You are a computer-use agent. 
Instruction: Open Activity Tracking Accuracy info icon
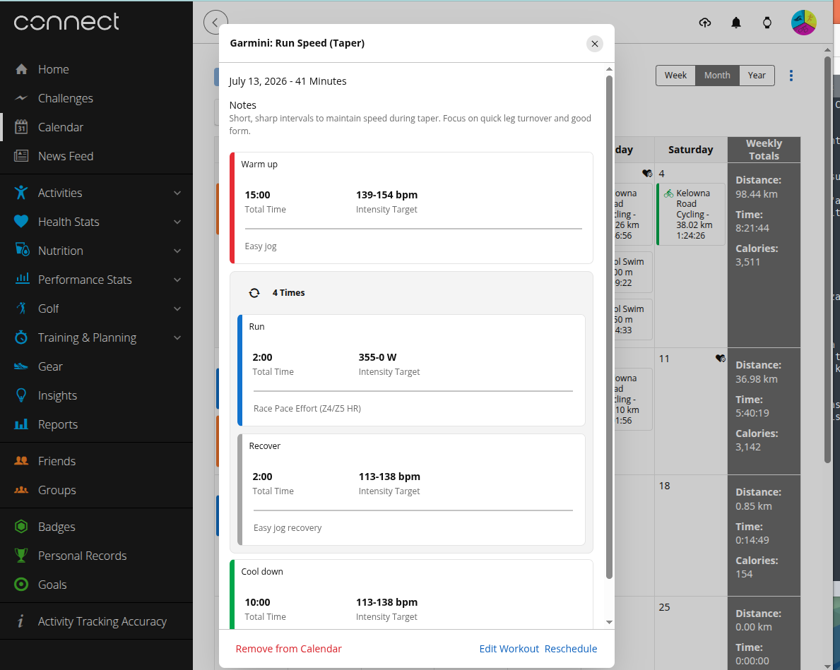pos(21,621)
